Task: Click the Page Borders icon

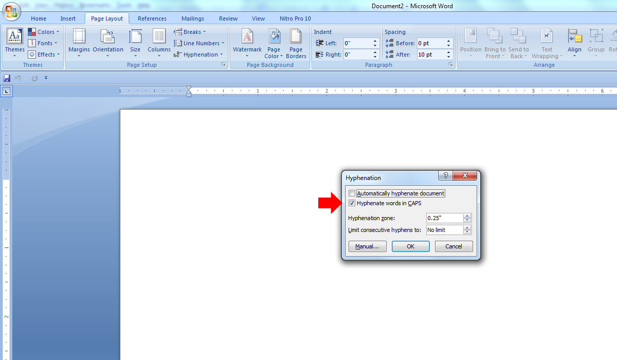Action: (x=296, y=37)
